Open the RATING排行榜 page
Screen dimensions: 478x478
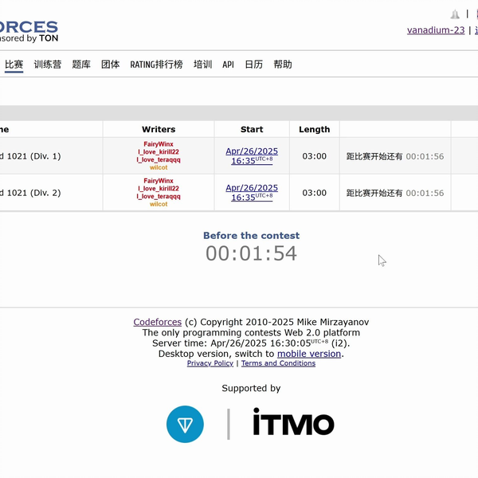coord(156,65)
